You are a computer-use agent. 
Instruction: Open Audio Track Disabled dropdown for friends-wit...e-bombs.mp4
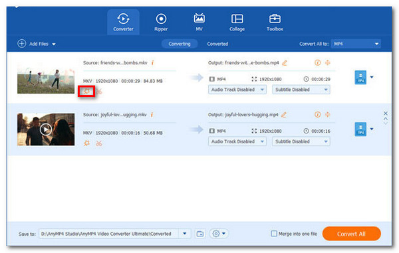point(237,90)
